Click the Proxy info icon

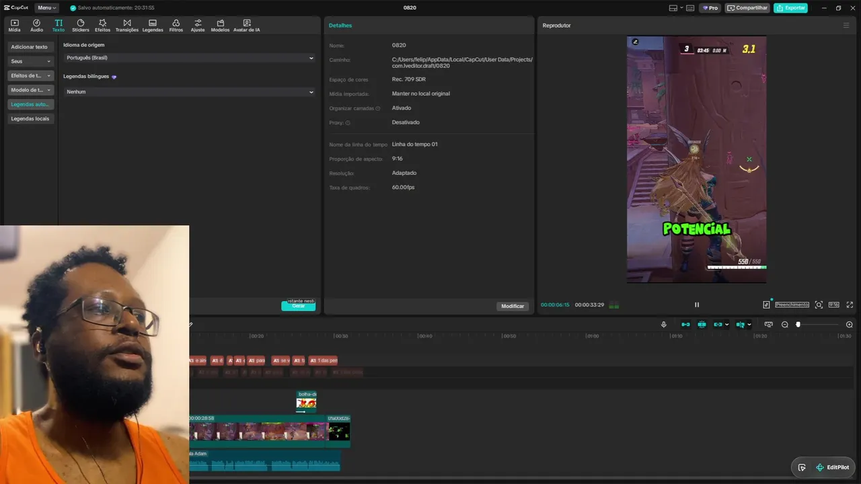pyautogui.click(x=348, y=123)
